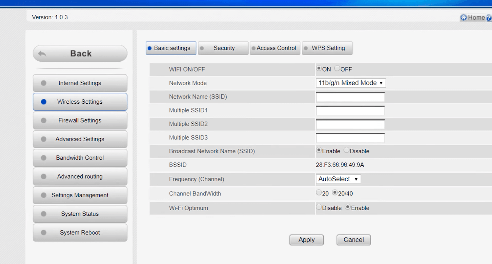Click the Back arrow button

tap(80, 53)
